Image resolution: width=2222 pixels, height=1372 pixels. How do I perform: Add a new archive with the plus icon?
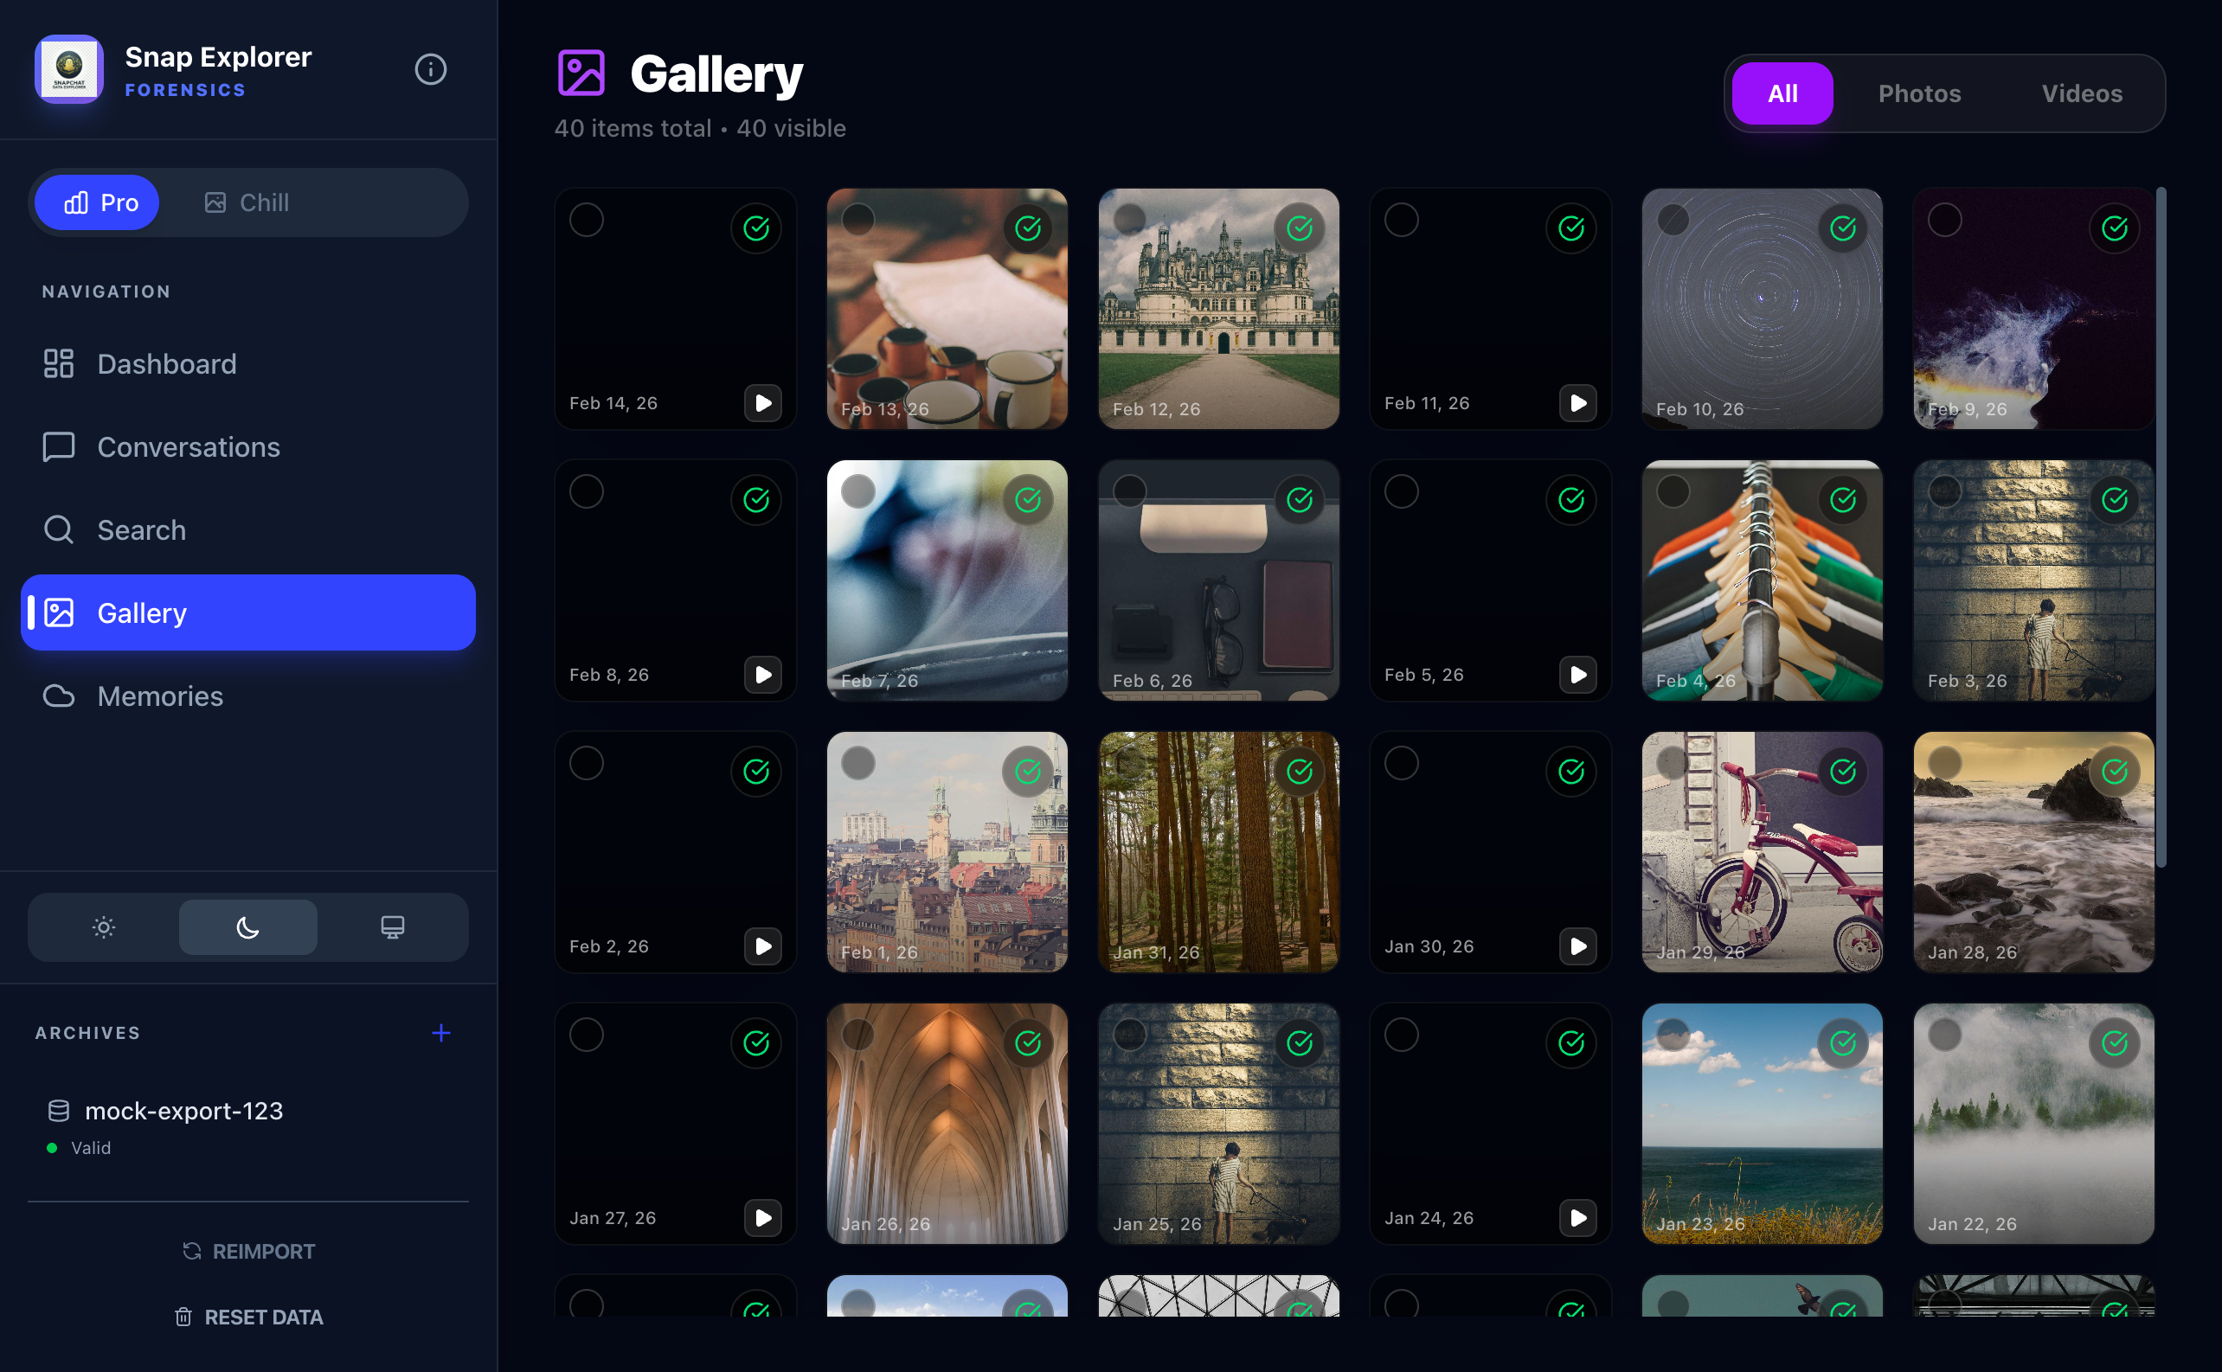coord(441,1032)
